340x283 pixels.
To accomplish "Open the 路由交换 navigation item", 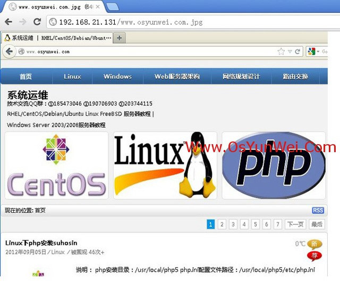I will pos(295,77).
